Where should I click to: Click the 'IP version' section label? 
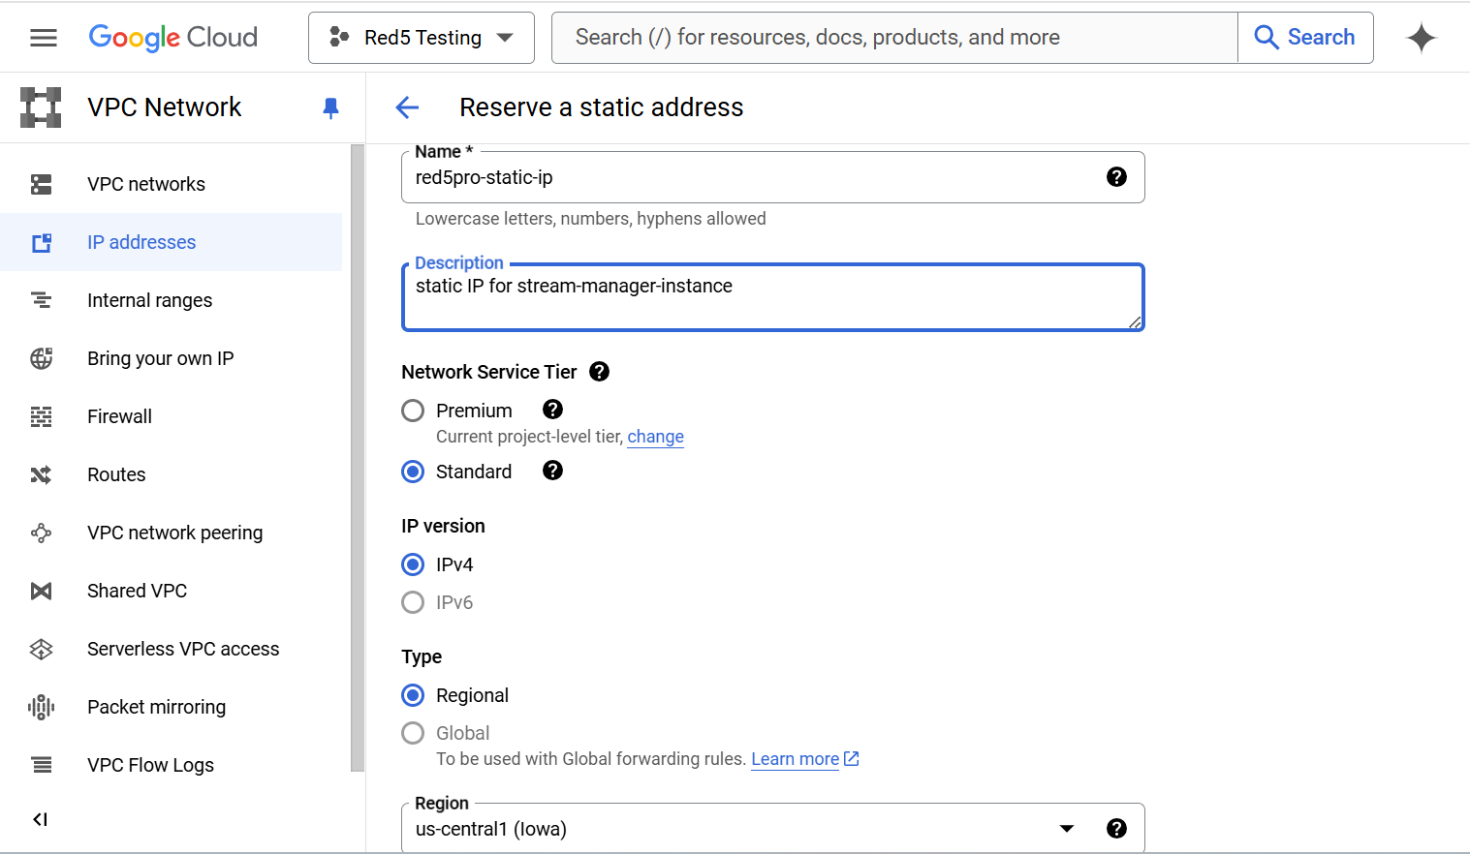click(x=444, y=526)
